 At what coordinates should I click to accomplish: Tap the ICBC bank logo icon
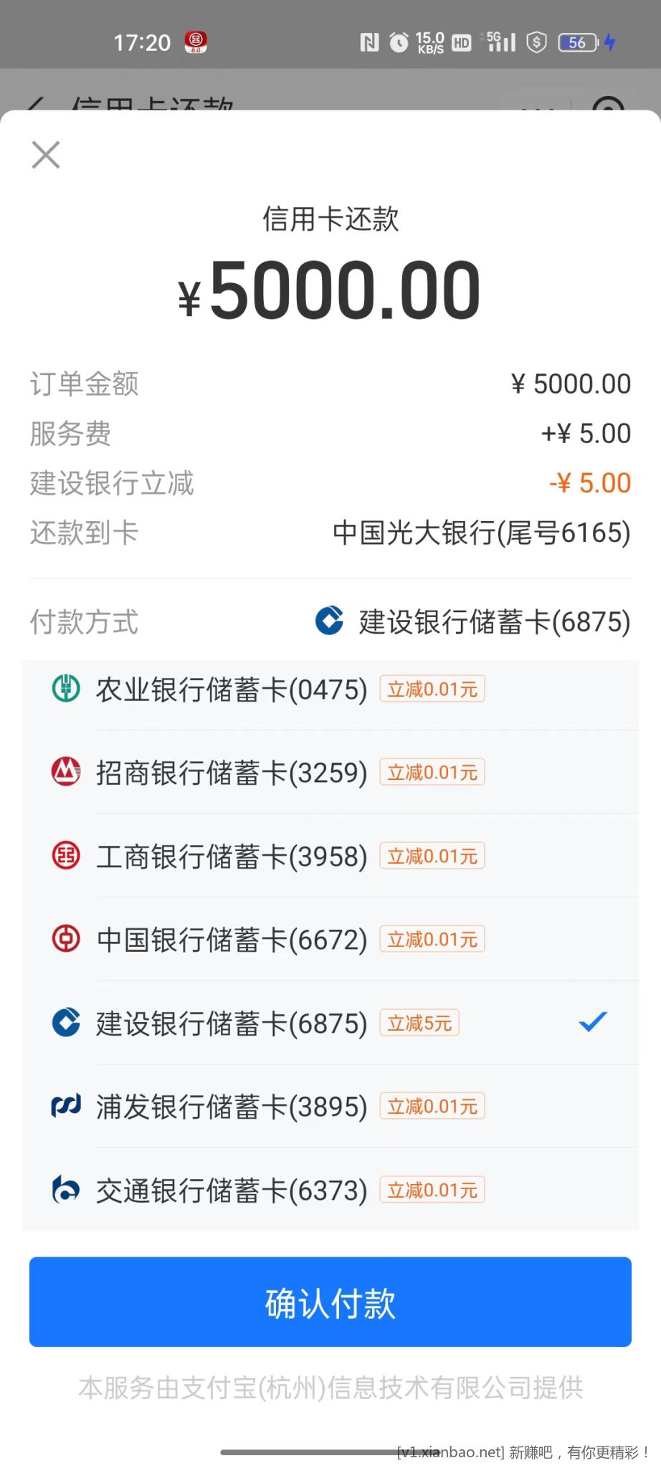click(x=66, y=856)
